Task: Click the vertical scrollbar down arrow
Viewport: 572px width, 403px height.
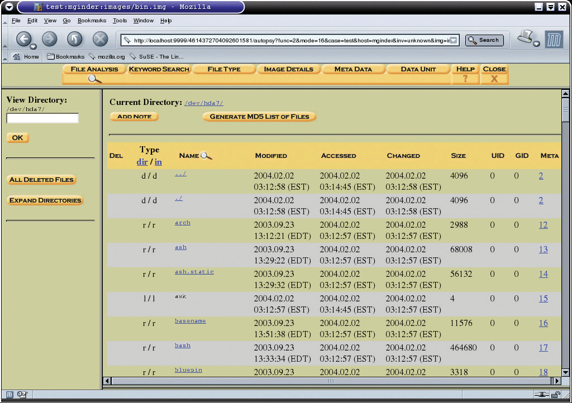Action: click(565, 372)
